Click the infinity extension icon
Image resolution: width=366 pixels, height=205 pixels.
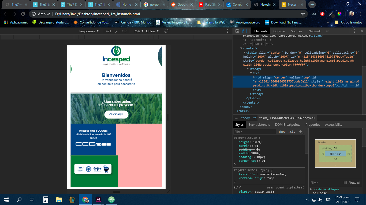pos(313,14)
